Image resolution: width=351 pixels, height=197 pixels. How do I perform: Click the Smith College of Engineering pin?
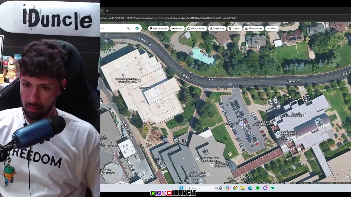coord(275,123)
